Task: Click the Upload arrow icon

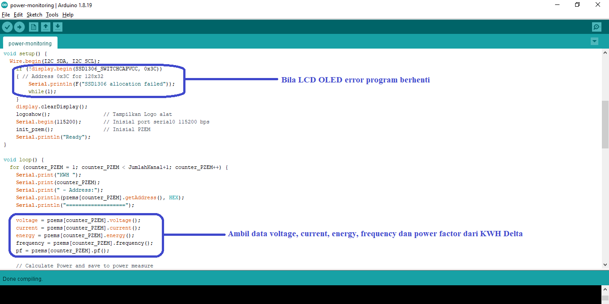Action: click(x=19, y=27)
